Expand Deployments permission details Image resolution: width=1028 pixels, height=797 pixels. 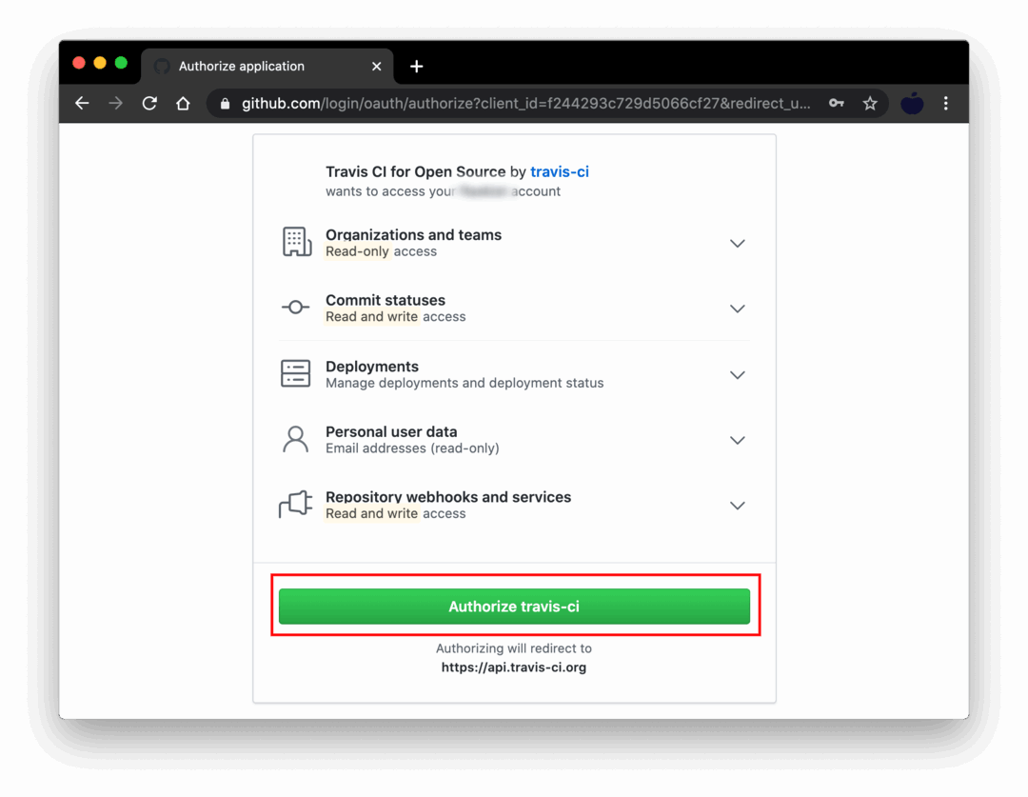coord(737,374)
